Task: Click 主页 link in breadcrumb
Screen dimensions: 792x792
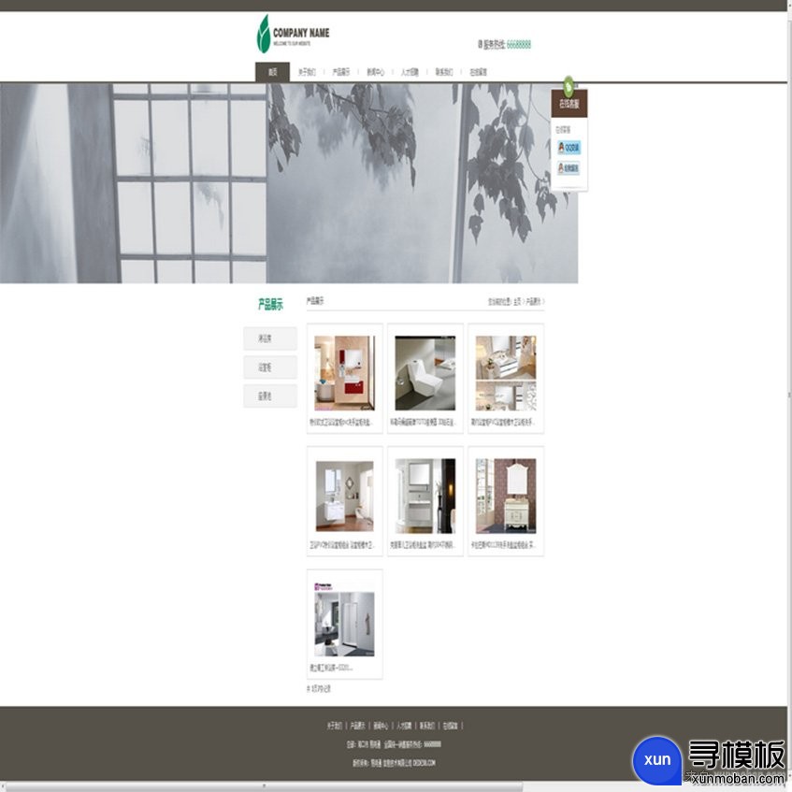Action: tap(517, 302)
